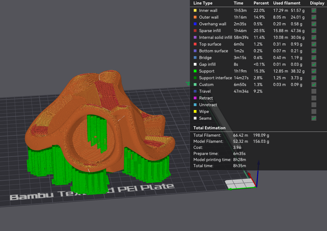Hide Outer wall lines via its checkbox
327x231 pixels.
click(314, 17)
